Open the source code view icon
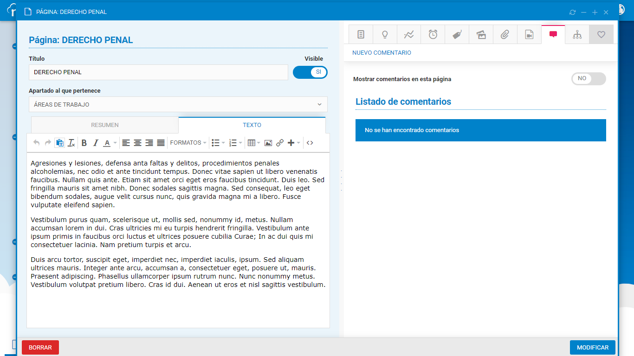Screen dimensions: 634x356 point(310,143)
